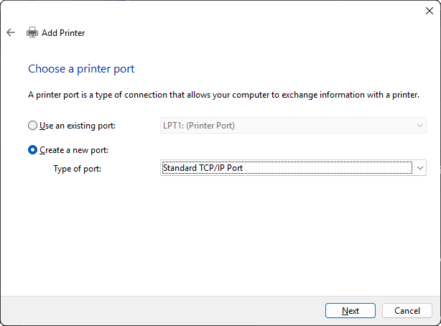The image size is (441, 326).
Task: Click the 'Add Printer' title text
Action: pos(63,33)
